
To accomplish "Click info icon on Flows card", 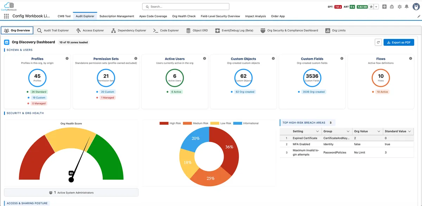I will point(411,58).
